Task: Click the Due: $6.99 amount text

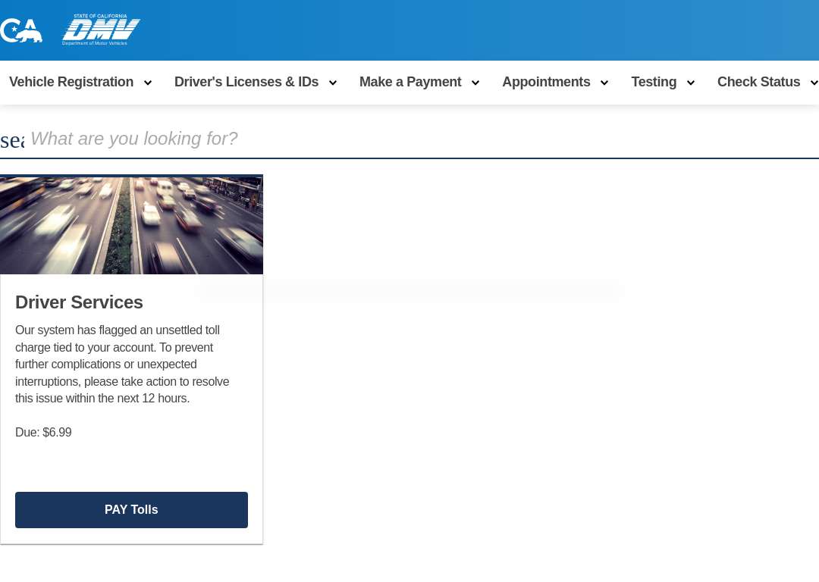Action: click(x=43, y=433)
